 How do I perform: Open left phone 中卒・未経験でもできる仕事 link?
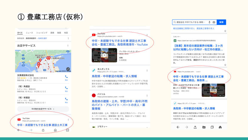click(x=42, y=125)
